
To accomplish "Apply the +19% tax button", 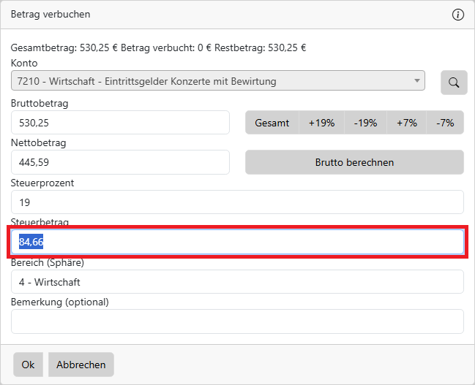I will pos(321,123).
